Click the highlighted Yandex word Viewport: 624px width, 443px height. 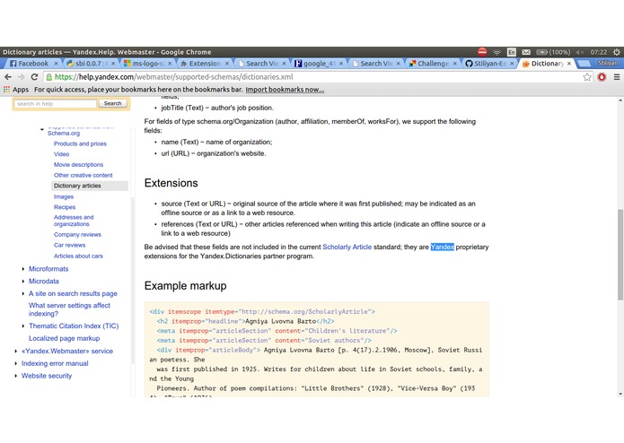(x=442, y=248)
